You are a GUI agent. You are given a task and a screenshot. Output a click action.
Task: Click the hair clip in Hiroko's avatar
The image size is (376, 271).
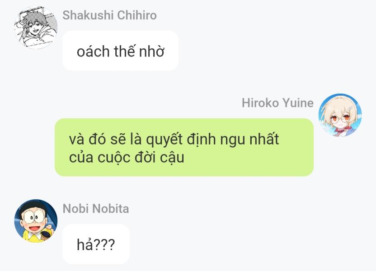(350, 108)
